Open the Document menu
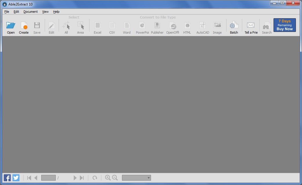 pos(30,12)
